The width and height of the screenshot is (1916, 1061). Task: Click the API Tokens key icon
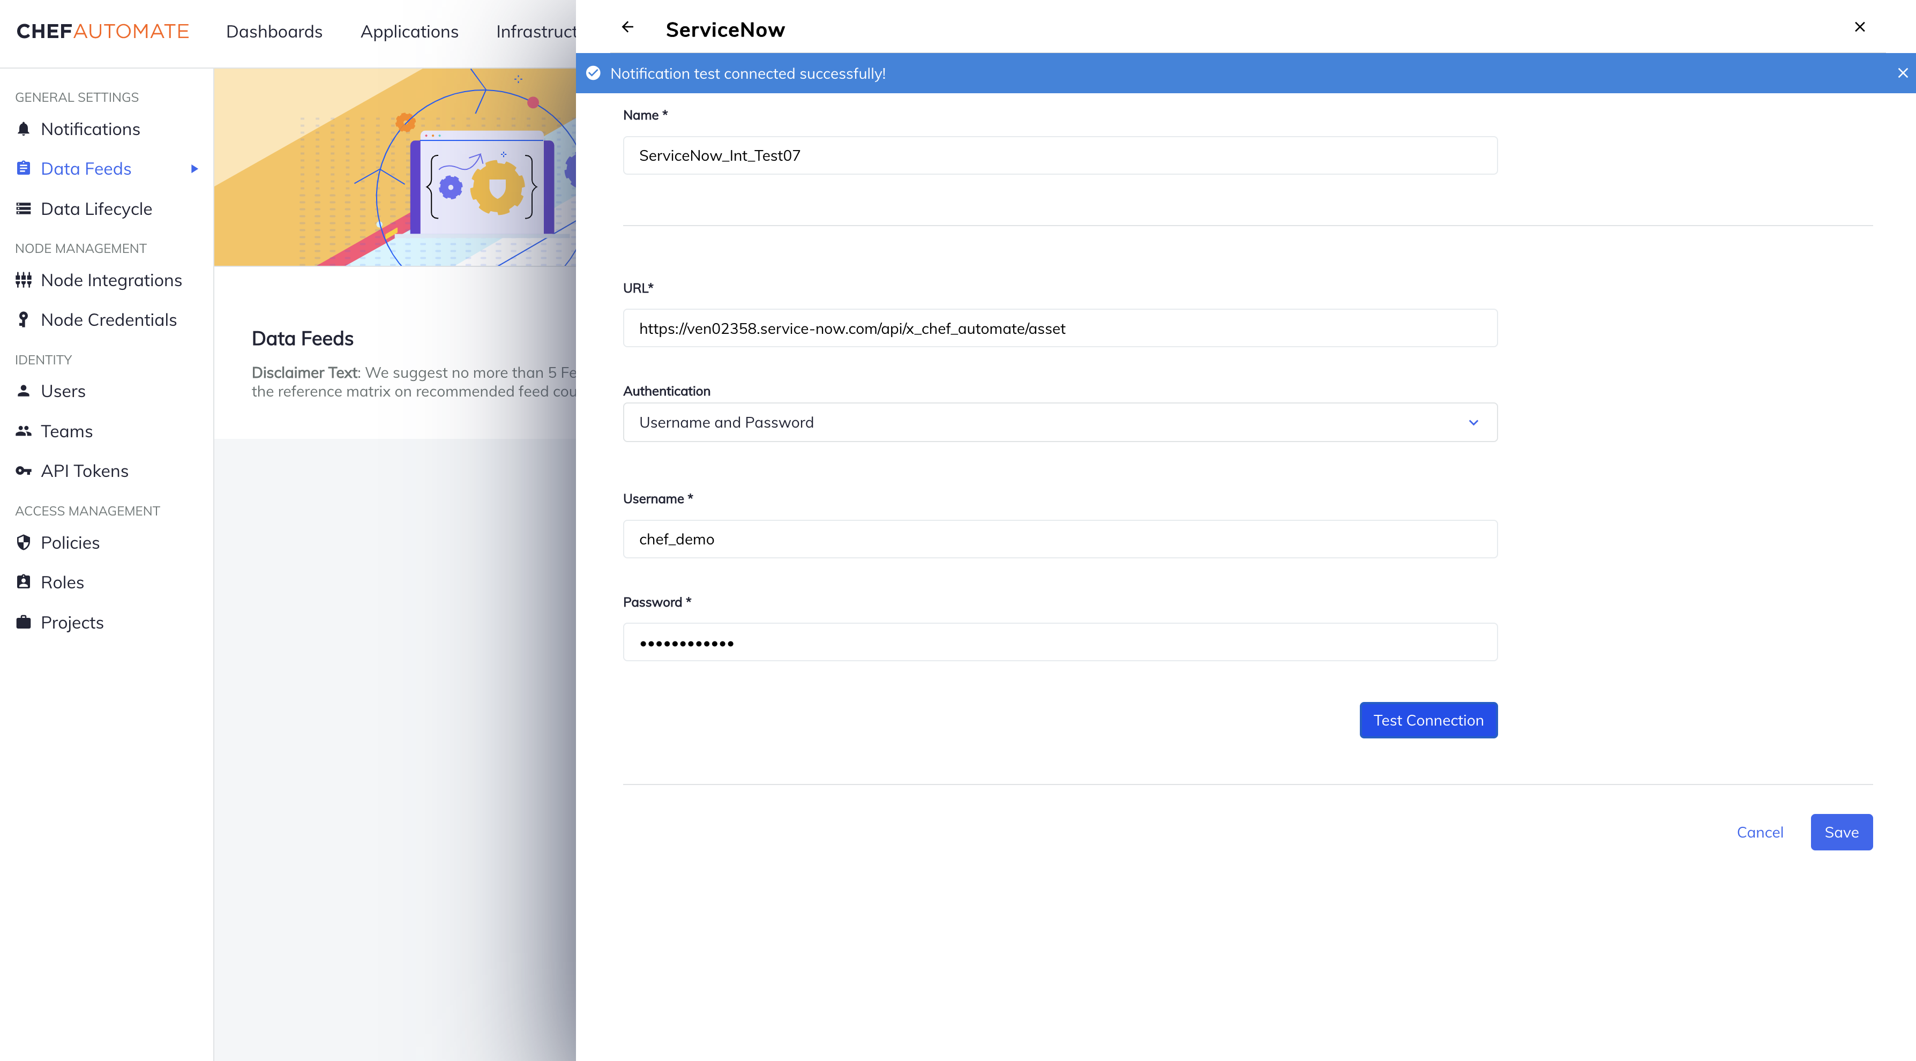coord(24,470)
